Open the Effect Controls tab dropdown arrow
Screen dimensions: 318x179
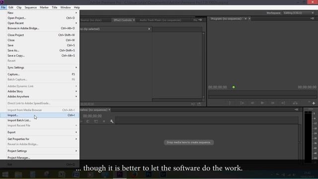[x=134, y=20]
